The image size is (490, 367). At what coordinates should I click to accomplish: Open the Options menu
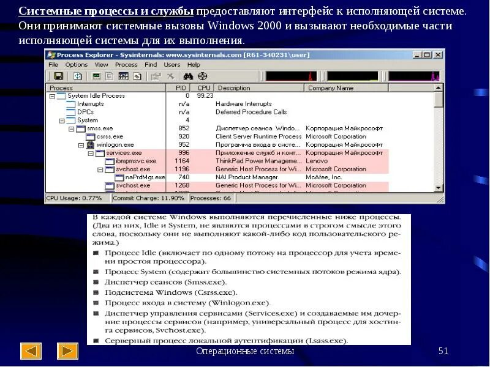click(x=76, y=65)
